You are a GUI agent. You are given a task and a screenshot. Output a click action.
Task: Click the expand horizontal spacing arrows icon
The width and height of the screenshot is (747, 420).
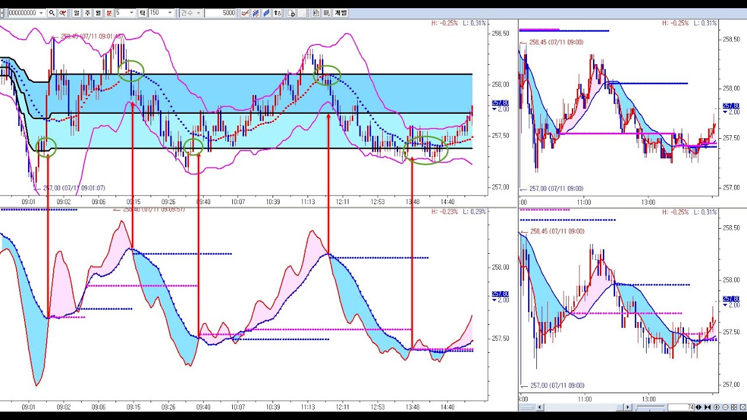(699, 407)
